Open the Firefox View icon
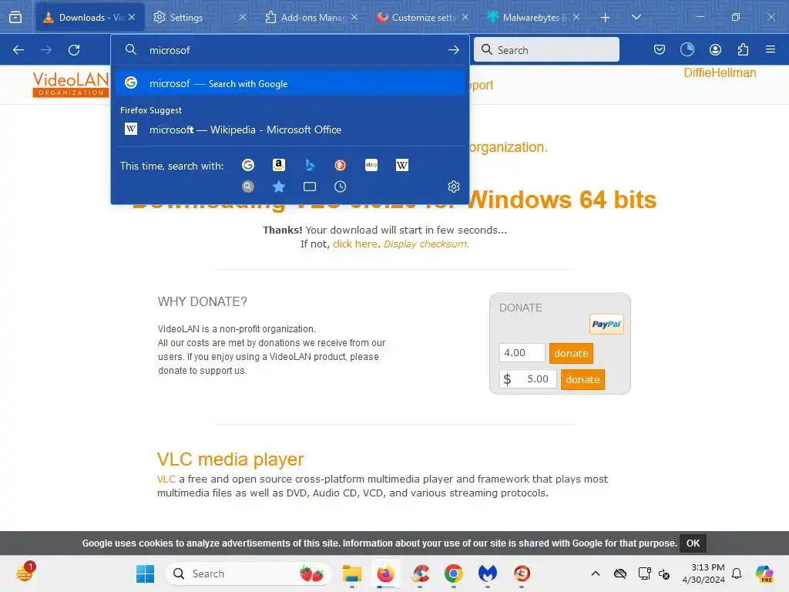789x592 pixels. click(x=15, y=17)
